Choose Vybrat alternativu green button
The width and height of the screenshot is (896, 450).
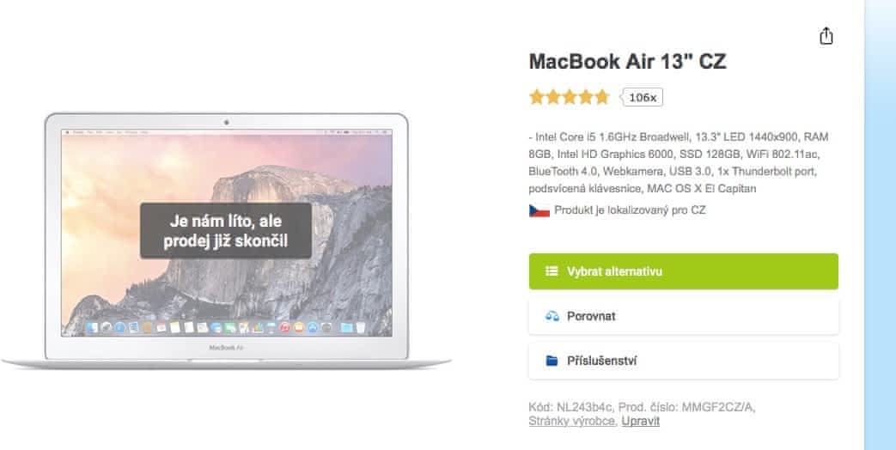[x=684, y=271]
